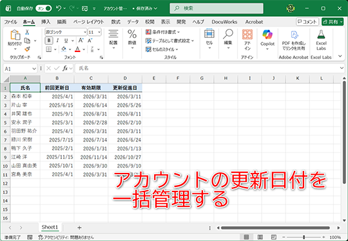The height and width of the screenshot is (241, 348).
Task: Open the alignment (配置) group
Action: click(113, 39)
